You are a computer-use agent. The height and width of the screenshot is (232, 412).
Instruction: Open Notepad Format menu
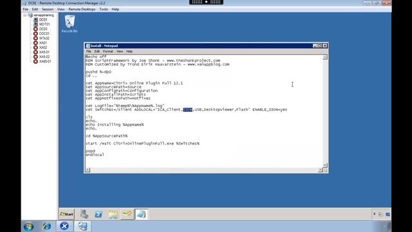click(108, 52)
